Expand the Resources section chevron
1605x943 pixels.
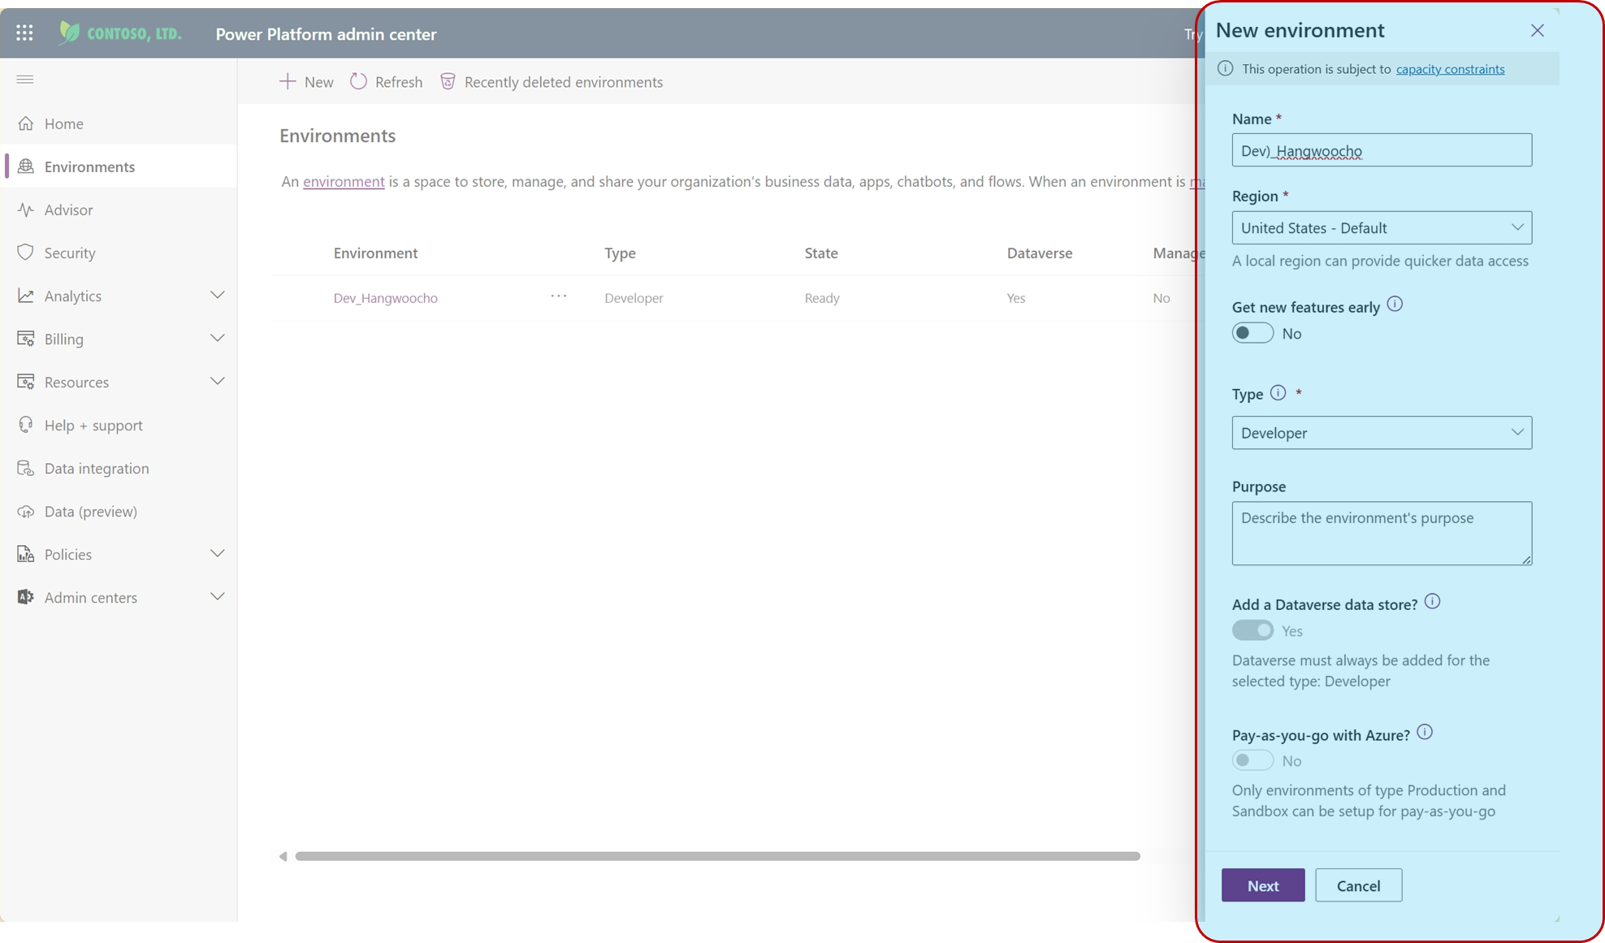click(217, 381)
